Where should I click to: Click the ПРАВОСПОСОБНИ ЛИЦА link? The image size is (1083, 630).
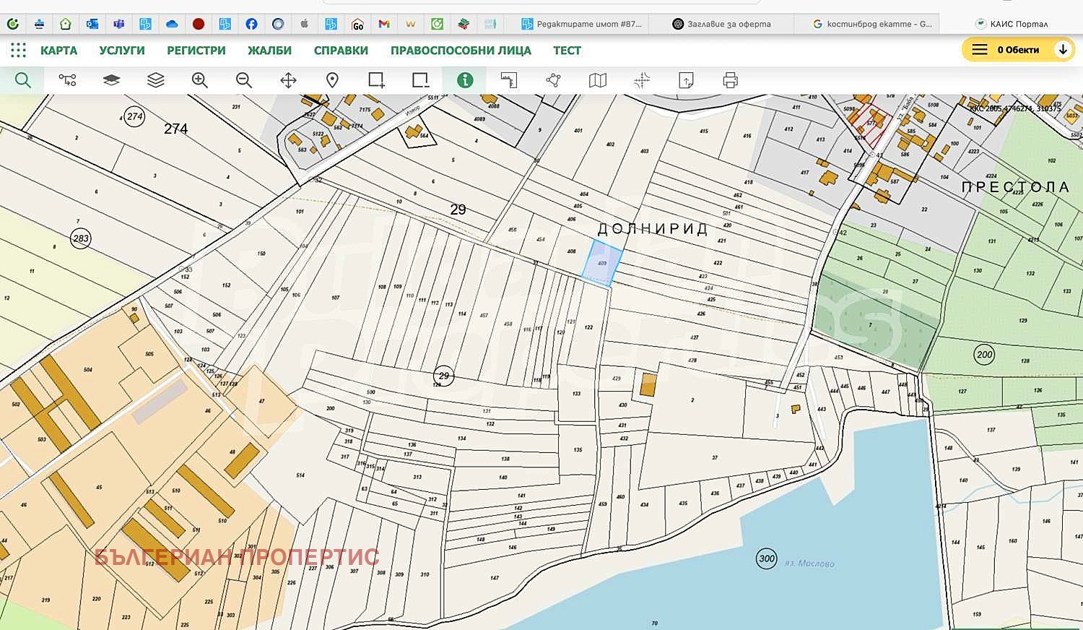click(461, 51)
